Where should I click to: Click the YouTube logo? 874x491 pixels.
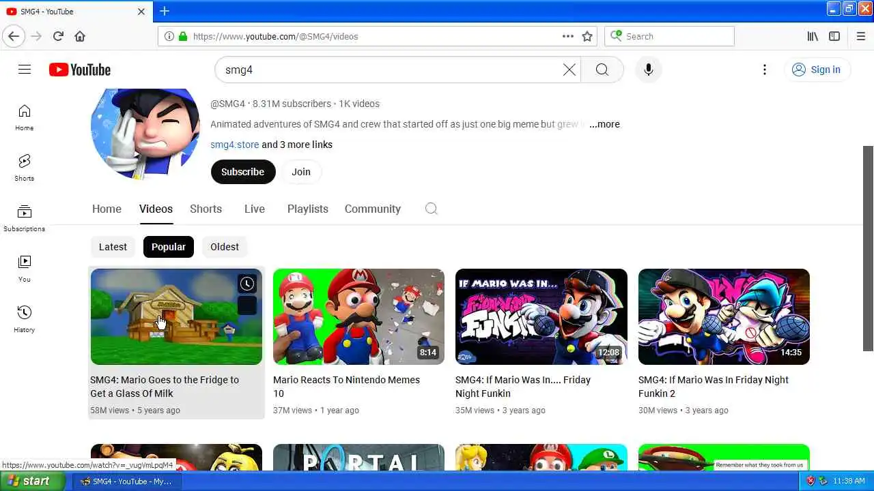pos(80,70)
